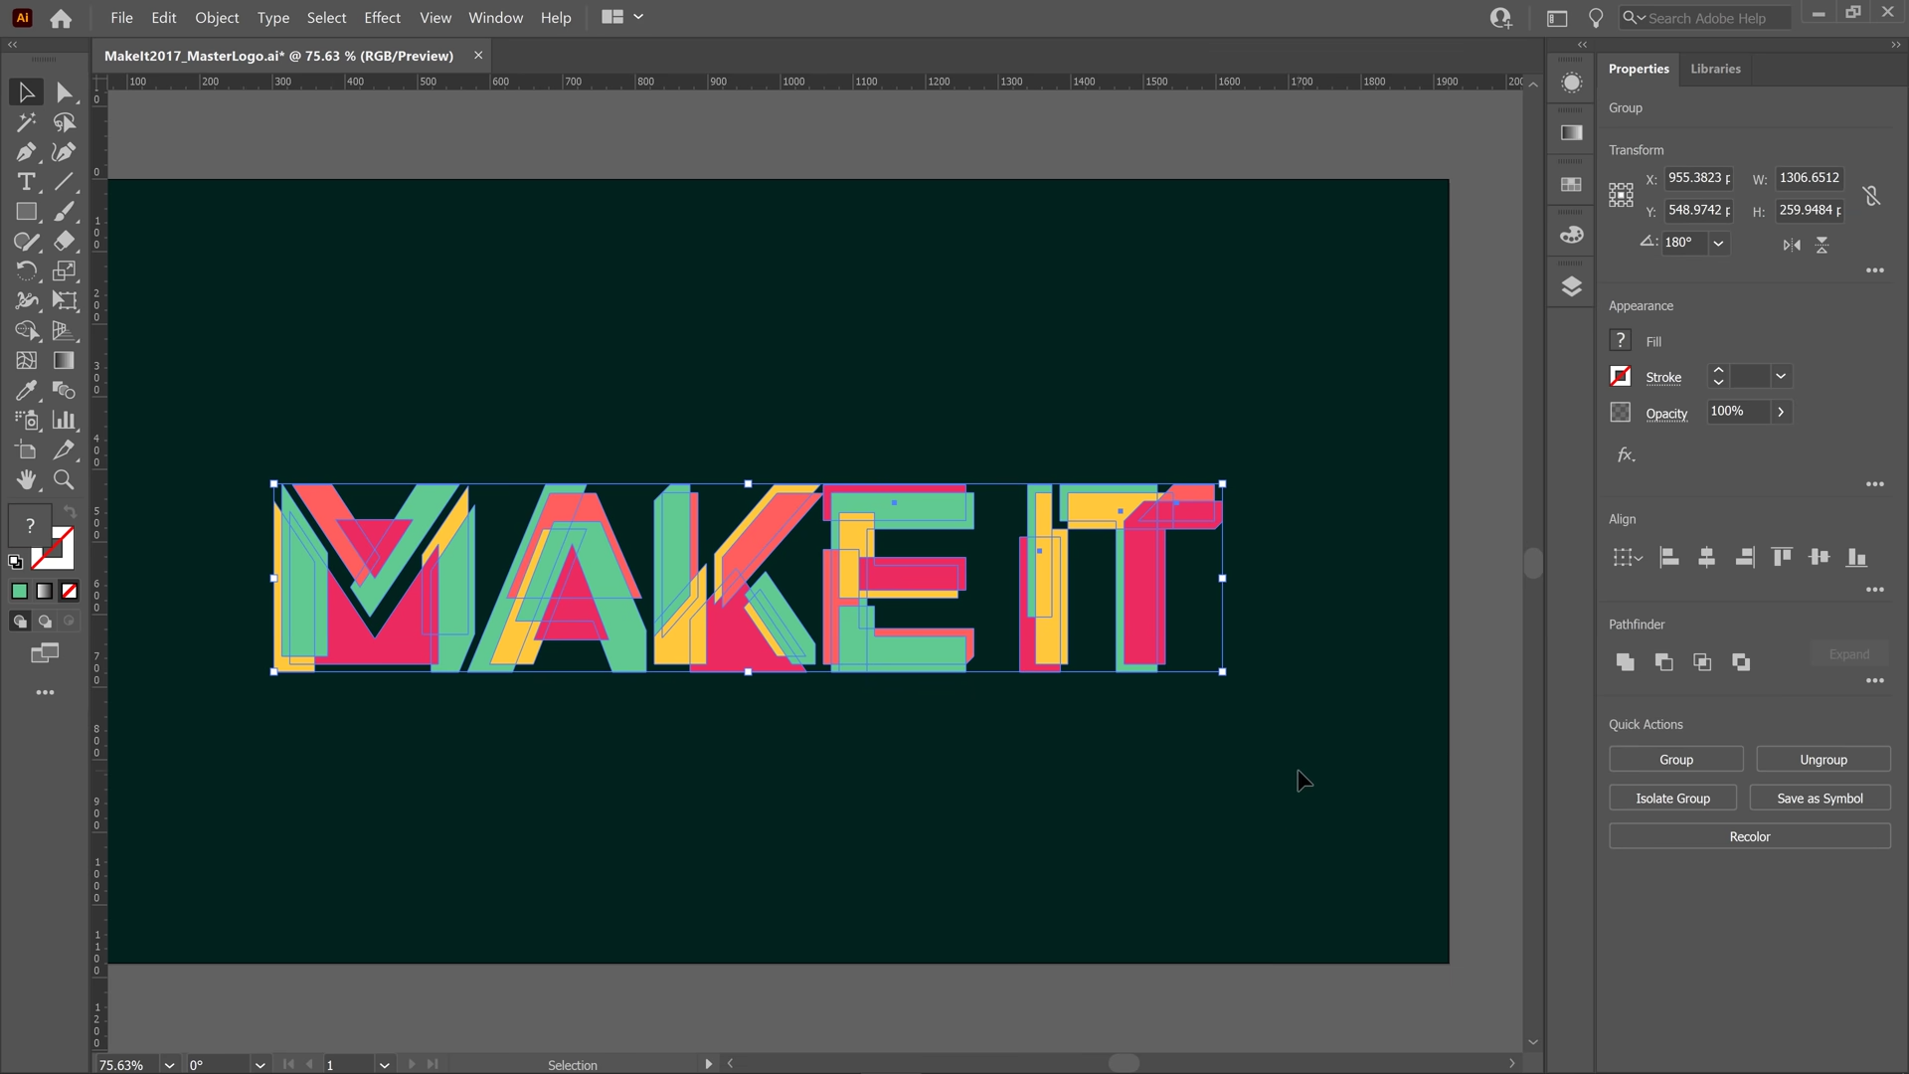Open the Stroke weight dropdown
This screenshot has width=1909, height=1074.
1781,375
